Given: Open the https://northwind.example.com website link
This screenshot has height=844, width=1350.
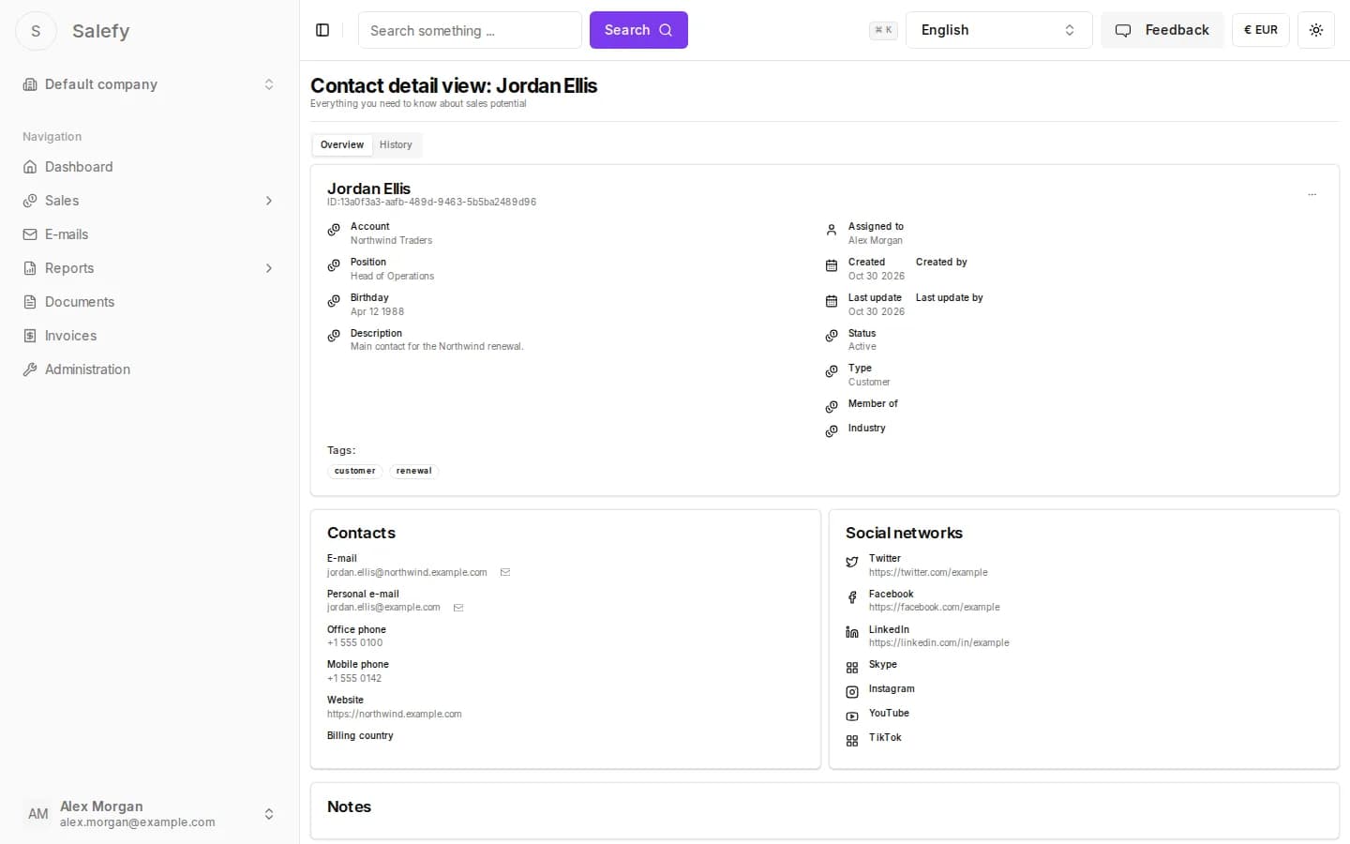Looking at the screenshot, I should pos(395,714).
